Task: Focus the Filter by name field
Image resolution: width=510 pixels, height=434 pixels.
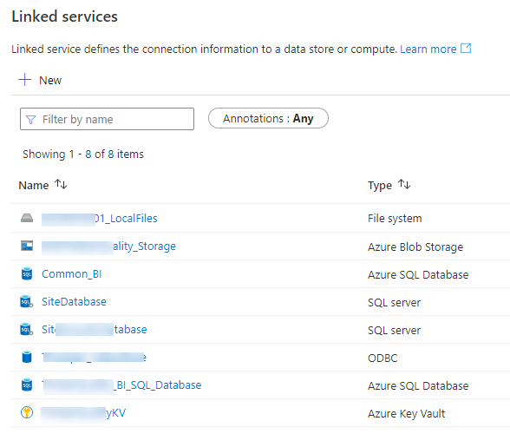Action: (107, 119)
